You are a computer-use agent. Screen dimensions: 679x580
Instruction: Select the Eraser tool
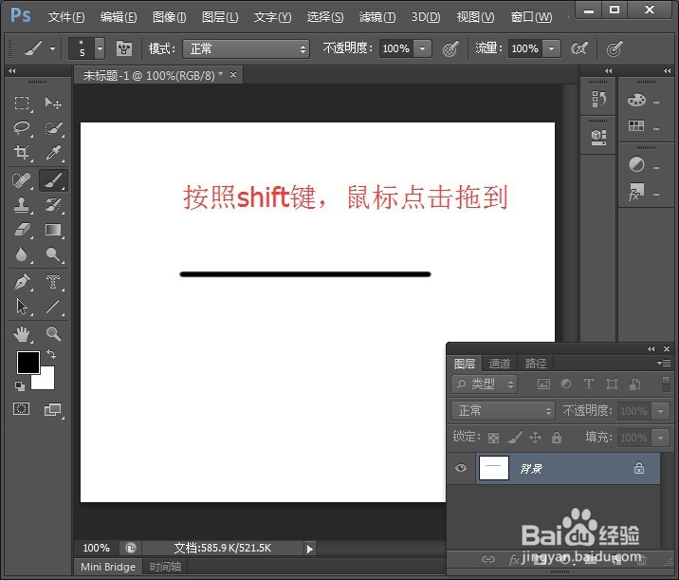pos(22,230)
